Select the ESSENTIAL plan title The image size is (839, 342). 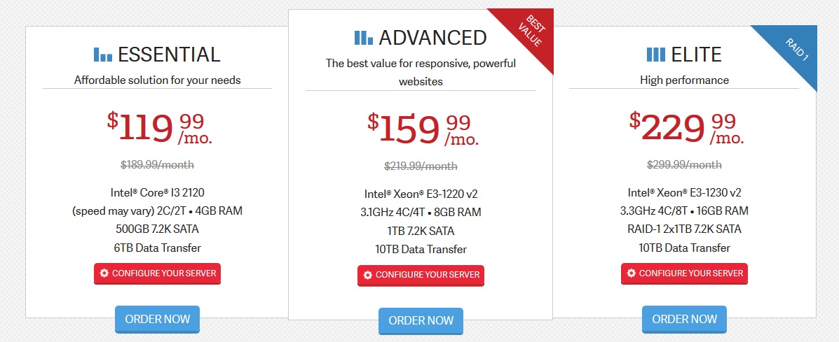(x=169, y=54)
